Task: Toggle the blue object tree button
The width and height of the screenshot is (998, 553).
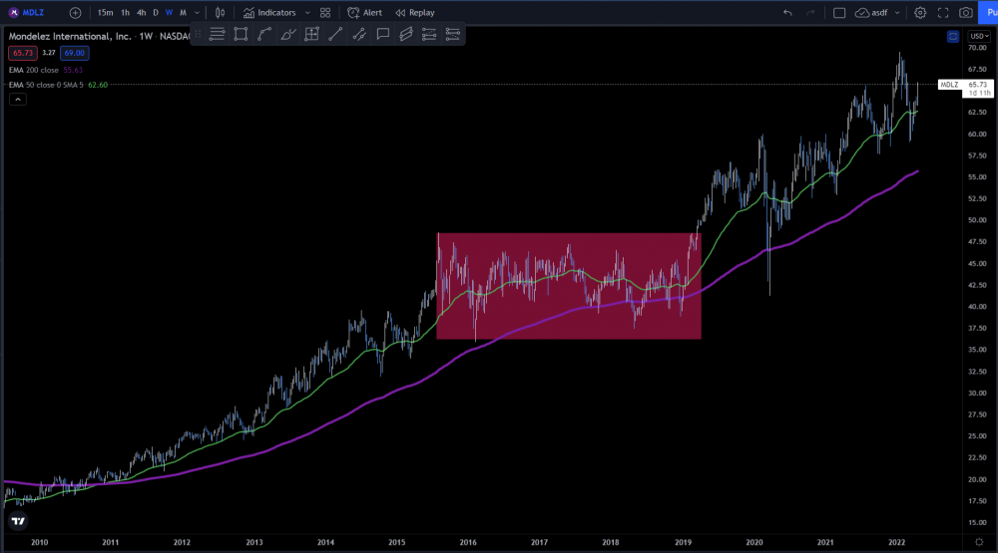Action: point(953,36)
